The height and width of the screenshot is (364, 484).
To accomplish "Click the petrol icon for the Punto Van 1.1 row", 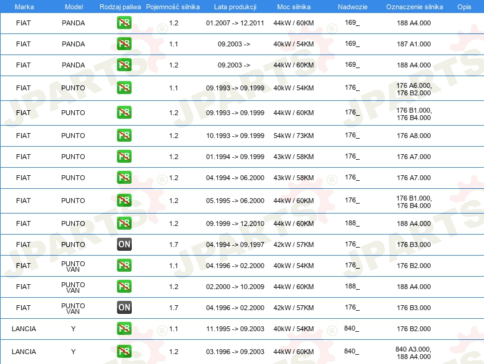I will pyautogui.click(x=124, y=266).
